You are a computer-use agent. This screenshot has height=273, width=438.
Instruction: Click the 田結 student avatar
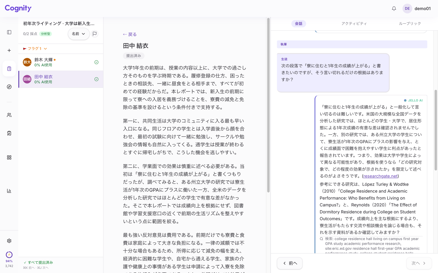27,79
